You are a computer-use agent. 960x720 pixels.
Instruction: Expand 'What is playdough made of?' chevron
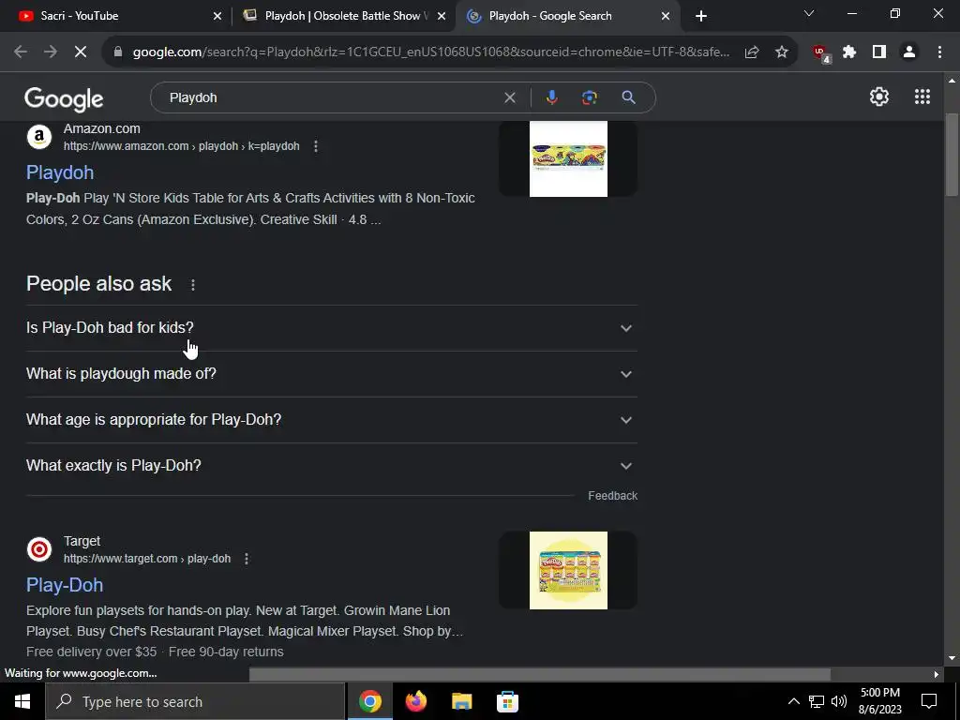click(625, 374)
